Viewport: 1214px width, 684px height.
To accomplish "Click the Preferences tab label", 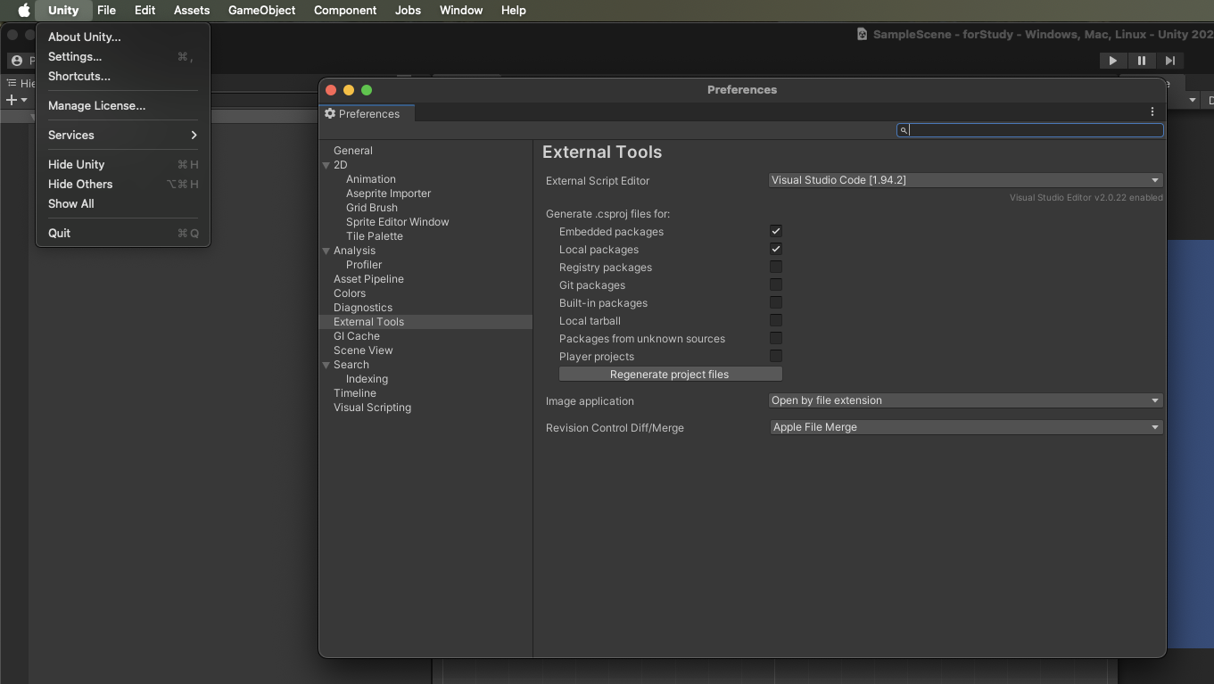I will pos(369,114).
